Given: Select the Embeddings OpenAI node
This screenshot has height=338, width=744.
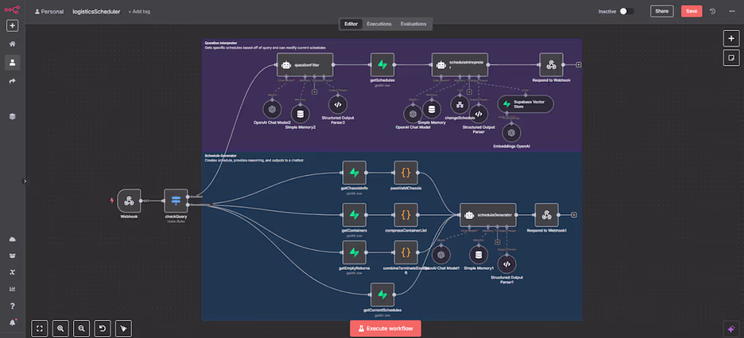Looking at the screenshot, I should tap(511, 132).
